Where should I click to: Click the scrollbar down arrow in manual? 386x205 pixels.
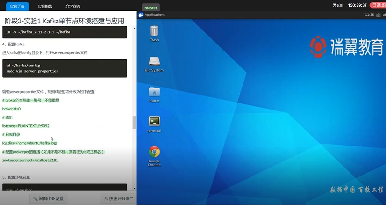click(x=135, y=188)
